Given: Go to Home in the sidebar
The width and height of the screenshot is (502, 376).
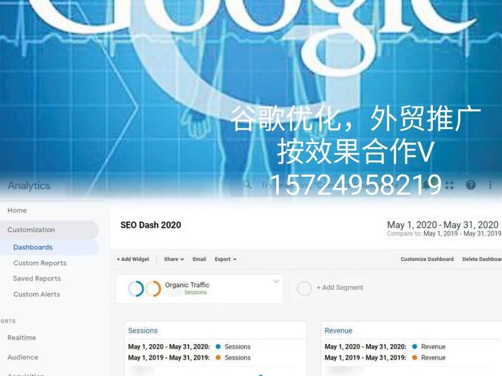Looking at the screenshot, I should coord(17,211).
